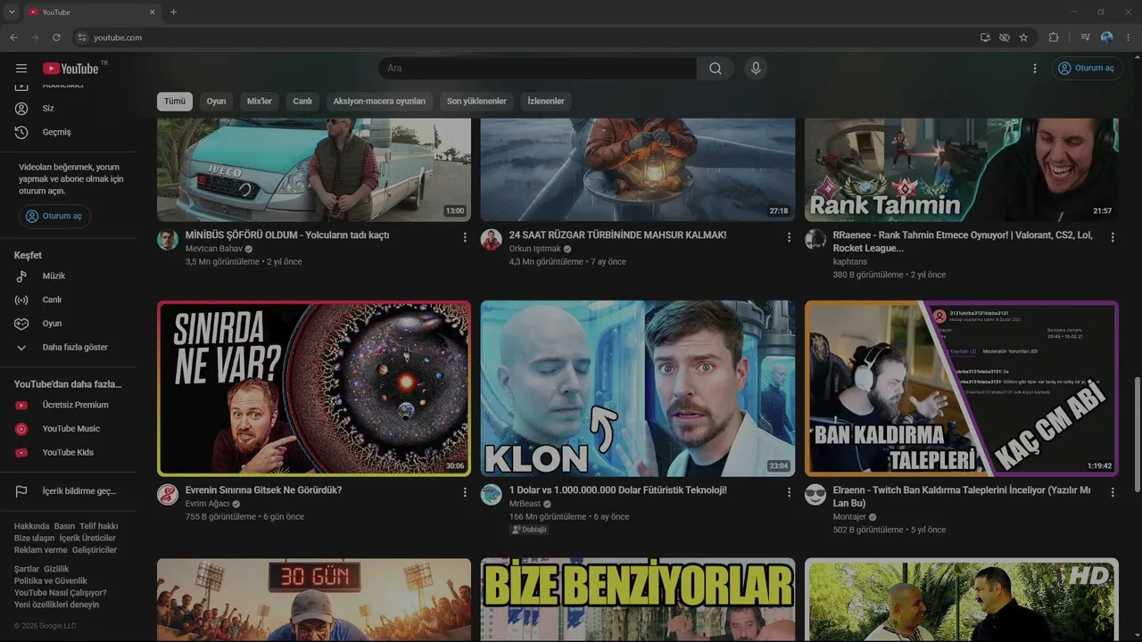Click the page vertical scrollbar thumb
The width and height of the screenshot is (1142, 642).
coord(1137,433)
